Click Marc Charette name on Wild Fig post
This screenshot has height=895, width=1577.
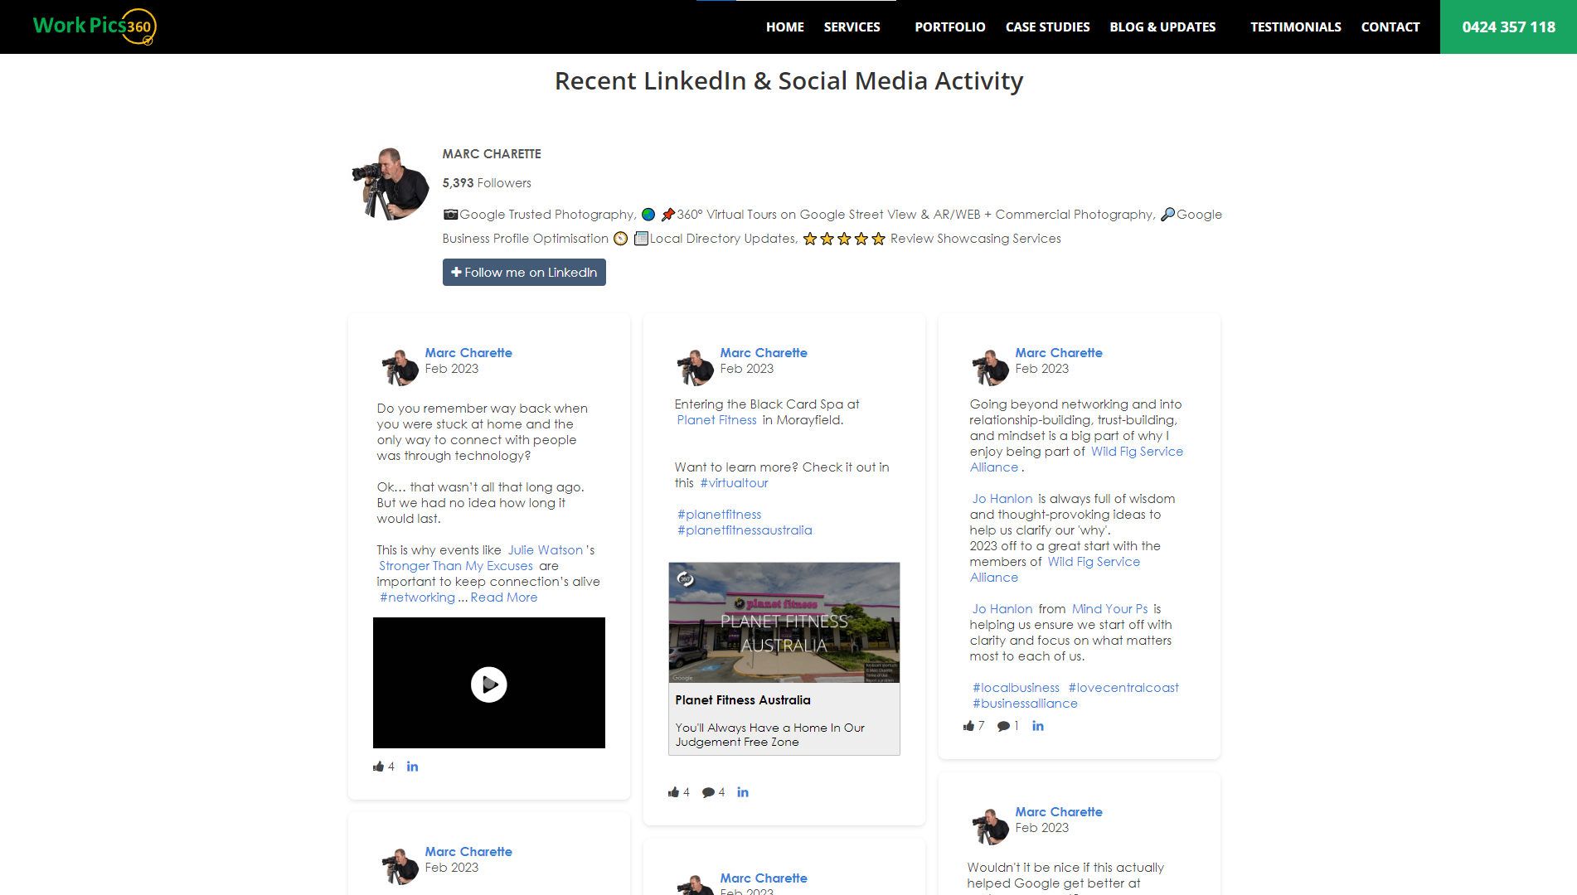[1059, 352]
